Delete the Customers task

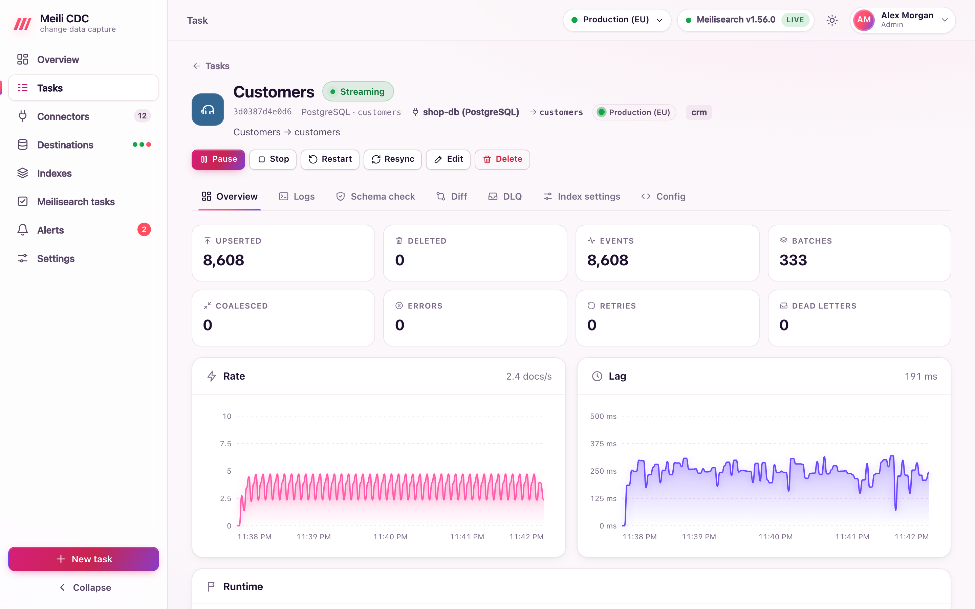pyautogui.click(x=502, y=159)
